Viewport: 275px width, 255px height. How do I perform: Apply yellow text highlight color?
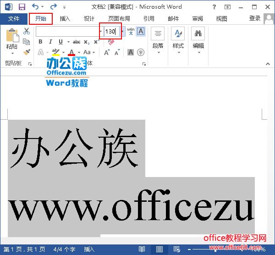[x=56, y=52]
